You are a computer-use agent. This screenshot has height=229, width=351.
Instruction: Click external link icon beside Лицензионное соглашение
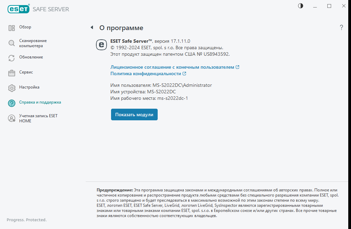point(237,67)
